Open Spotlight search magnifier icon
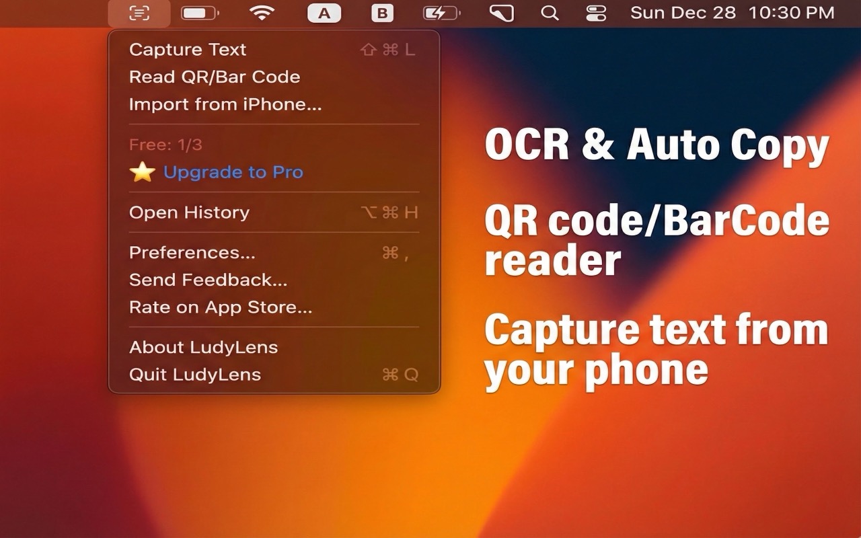The image size is (861, 538). [550, 13]
